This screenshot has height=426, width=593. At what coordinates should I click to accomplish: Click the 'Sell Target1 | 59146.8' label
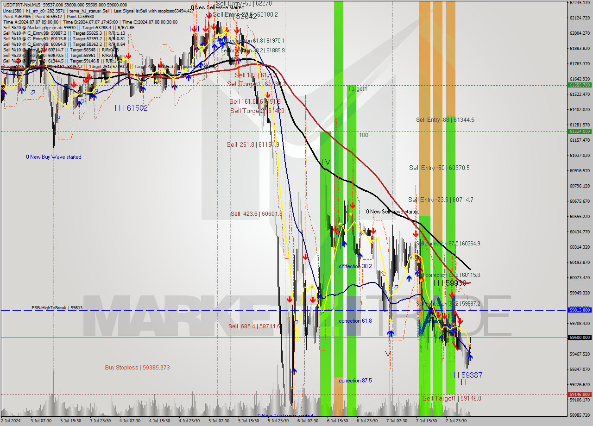452,399
